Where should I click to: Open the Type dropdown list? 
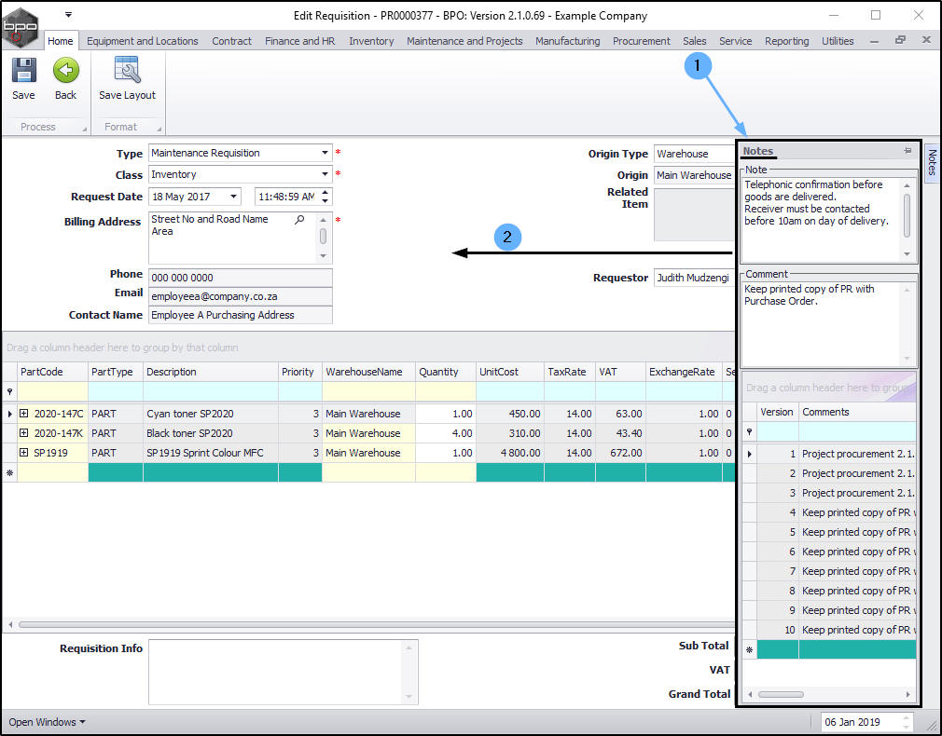click(x=325, y=153)
